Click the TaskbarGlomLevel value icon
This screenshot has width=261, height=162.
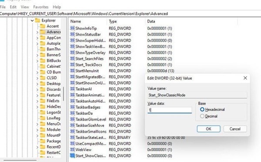[x=72, y=119]
